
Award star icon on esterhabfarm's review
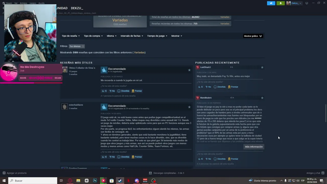coord(189,107)
